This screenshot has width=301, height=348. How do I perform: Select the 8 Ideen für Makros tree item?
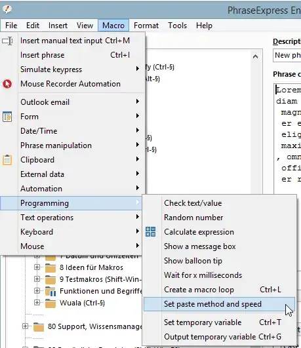tap(91, 267)
